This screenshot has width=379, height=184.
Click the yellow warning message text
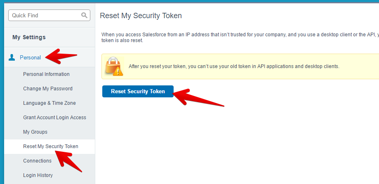[x=234, y=66]
